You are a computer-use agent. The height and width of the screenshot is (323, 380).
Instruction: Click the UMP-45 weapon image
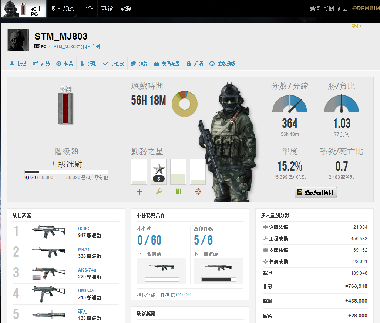pyautogui.click(x=49, y=294)
